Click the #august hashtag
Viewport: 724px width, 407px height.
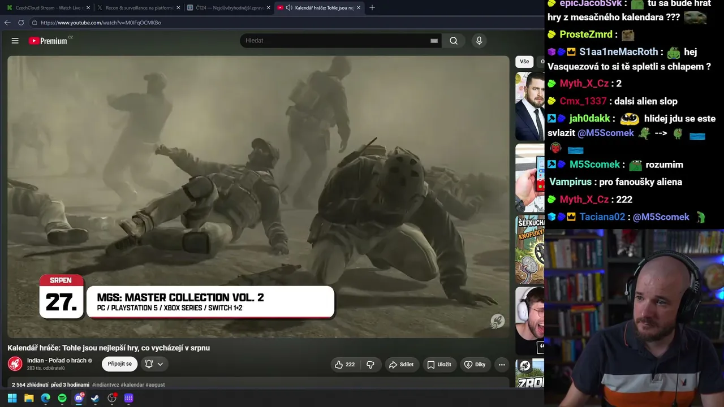point(155,385)
